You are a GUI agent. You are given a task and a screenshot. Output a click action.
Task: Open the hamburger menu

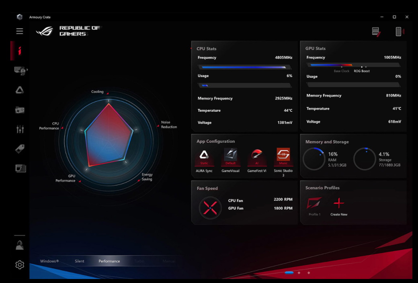(19, 31)
